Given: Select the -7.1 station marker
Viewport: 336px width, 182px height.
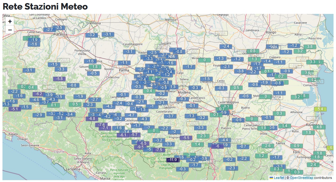Looking at the screenshot, I should 105,128.
